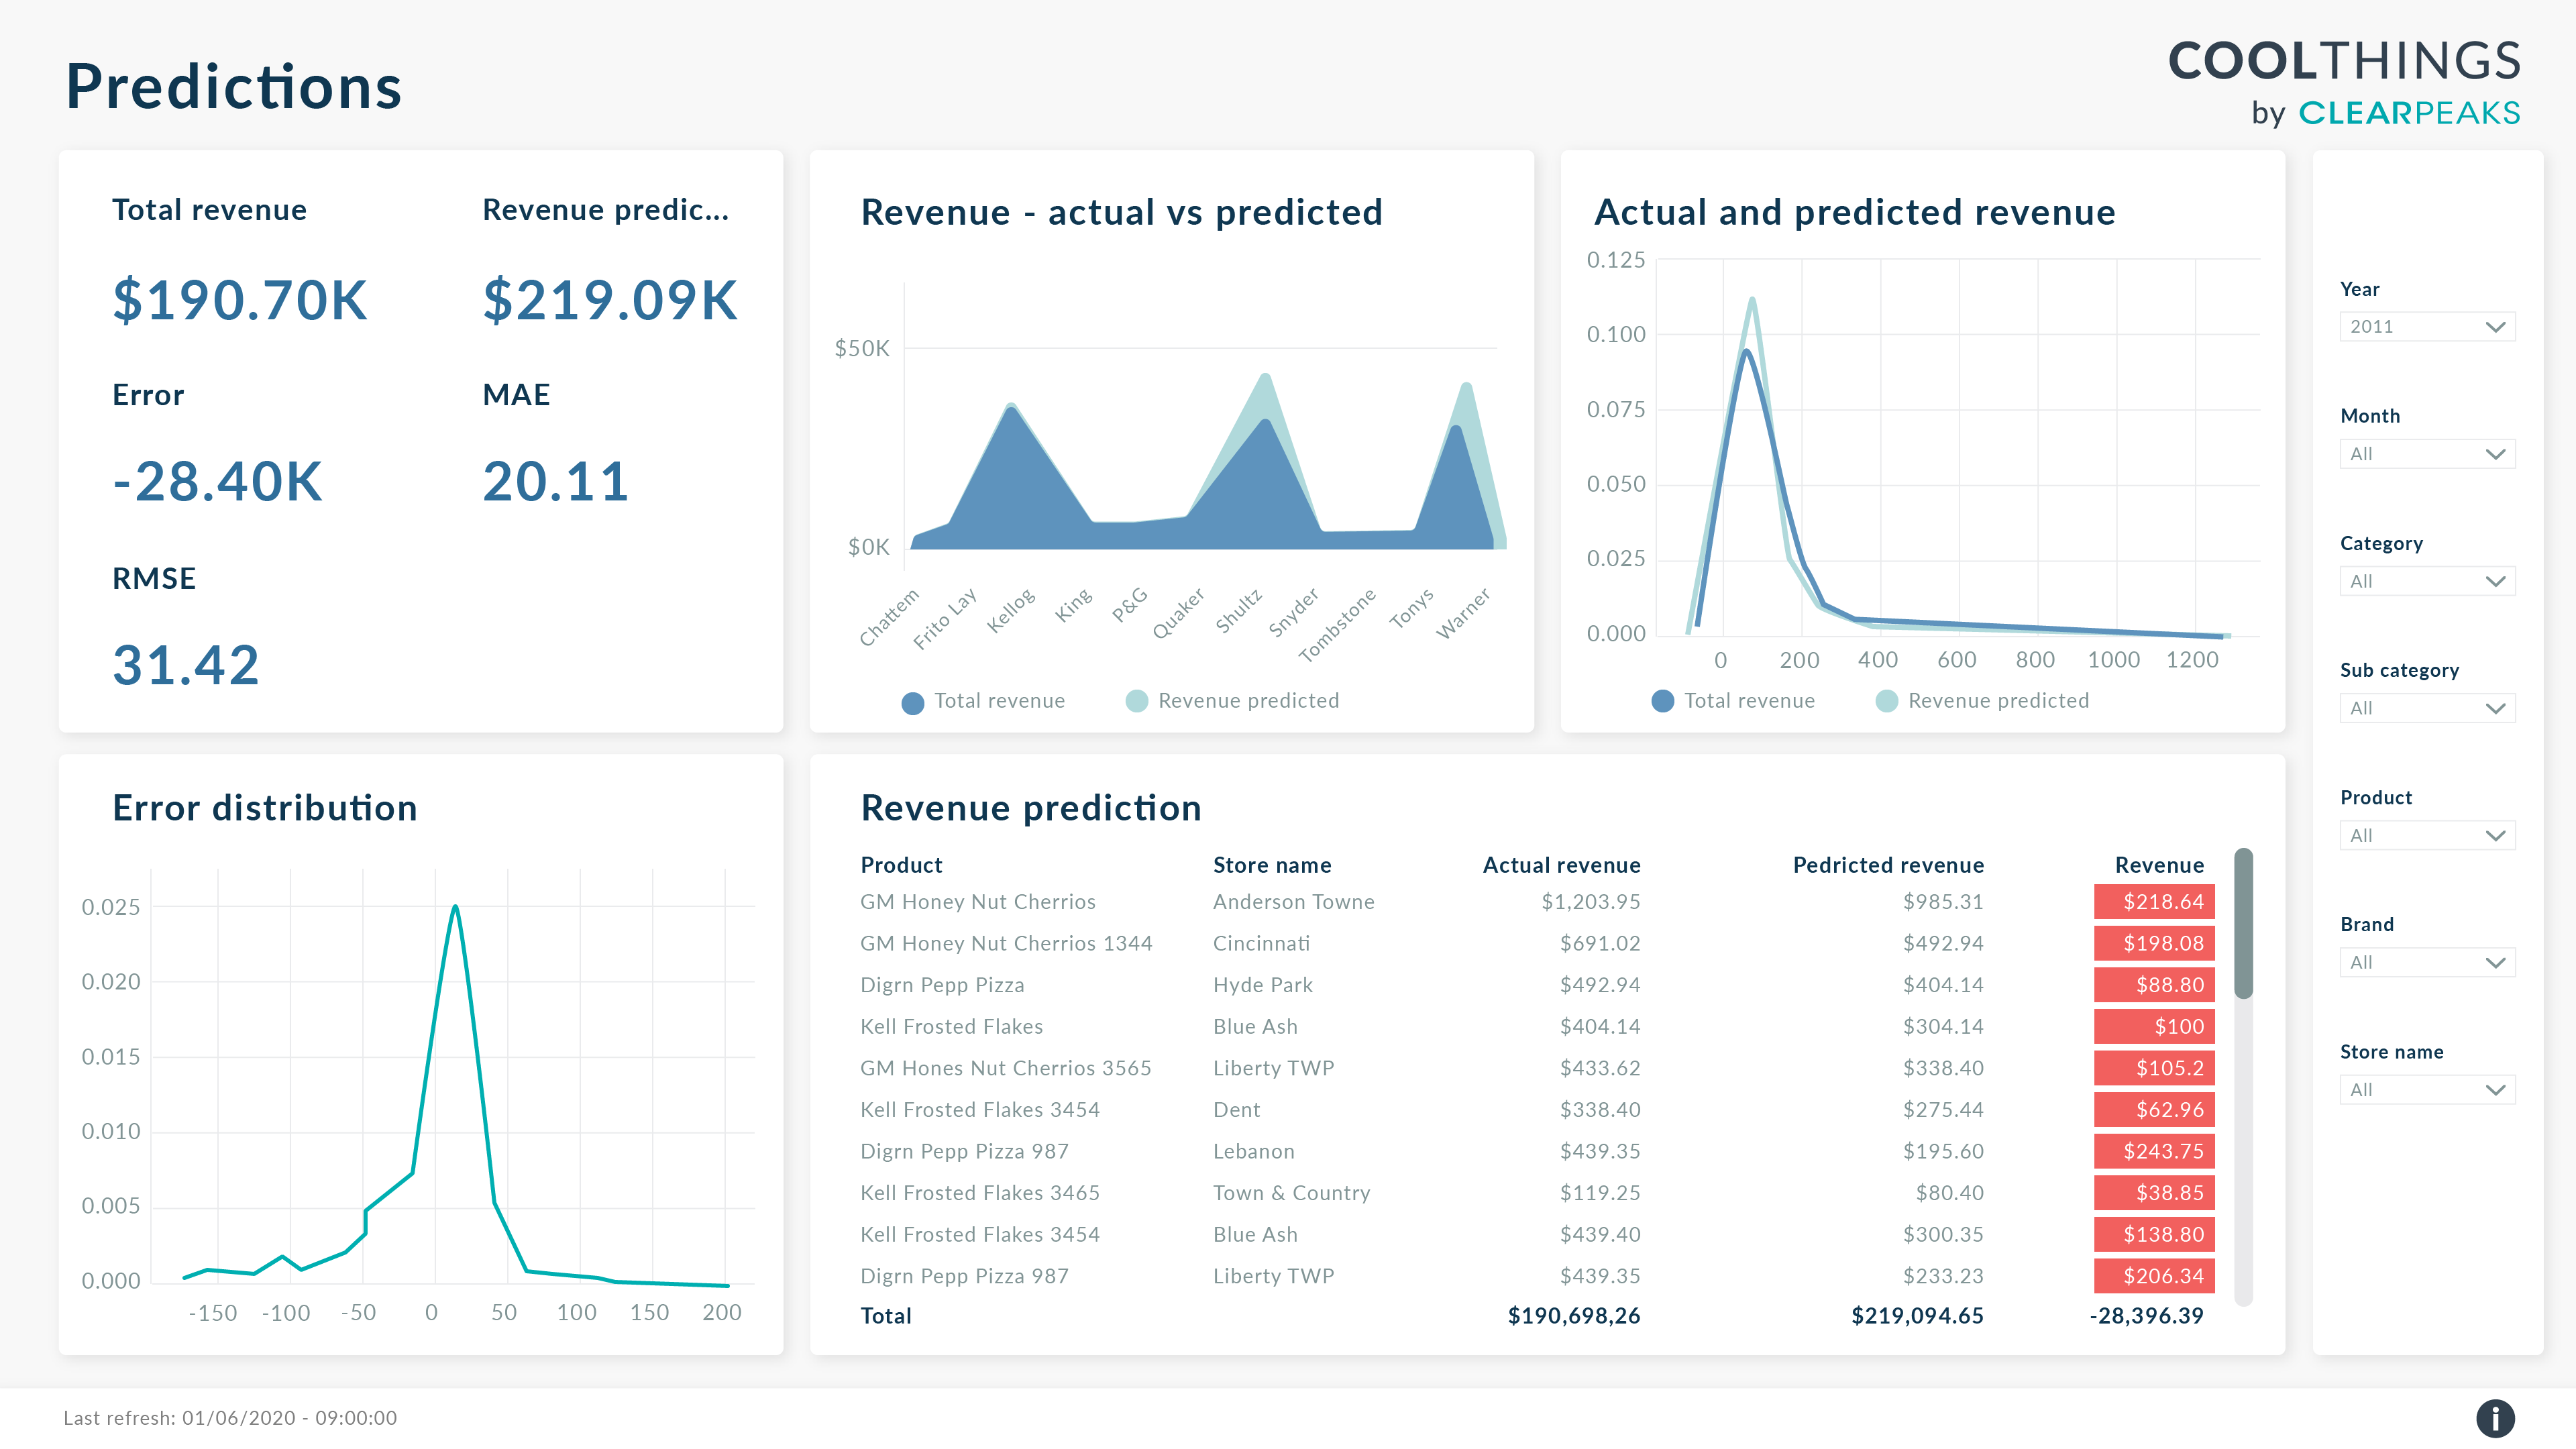The width and height of the screenshot is (2576, 1449).
Task: Expand the Store name filter dropdown
Action: pos(2427,1089)
